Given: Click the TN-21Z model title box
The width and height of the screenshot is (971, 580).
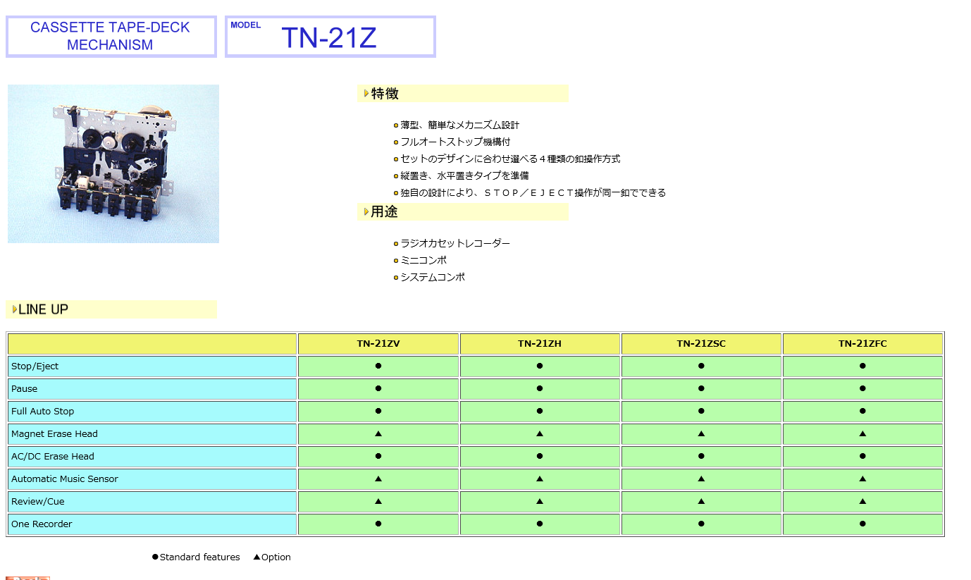Looking at the screenshot, I should point(330,37).
